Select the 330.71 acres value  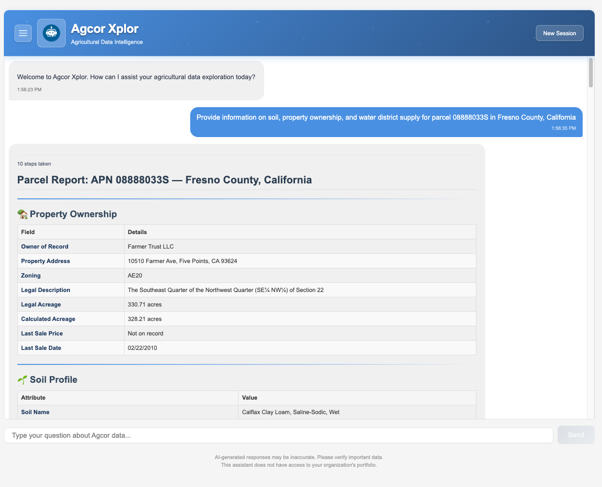(145, 305)
